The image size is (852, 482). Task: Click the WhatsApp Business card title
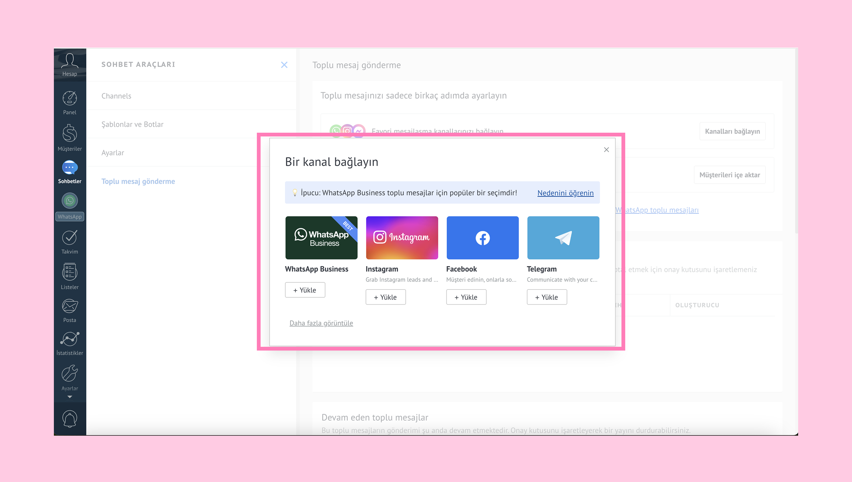tap(316, 269)
